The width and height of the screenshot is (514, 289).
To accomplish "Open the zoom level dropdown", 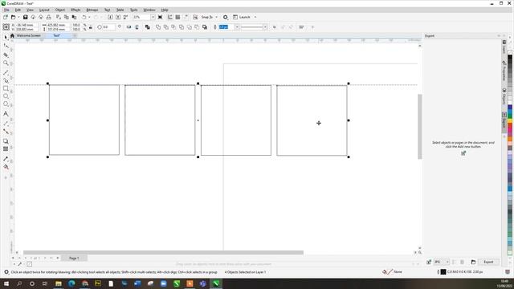I will pyautogui.click(x=153, y=17).
